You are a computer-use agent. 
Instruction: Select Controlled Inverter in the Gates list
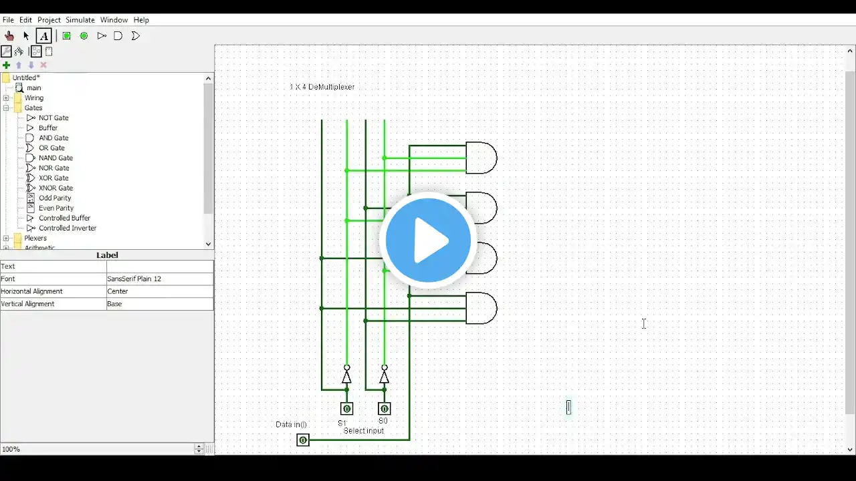(68, 228)
